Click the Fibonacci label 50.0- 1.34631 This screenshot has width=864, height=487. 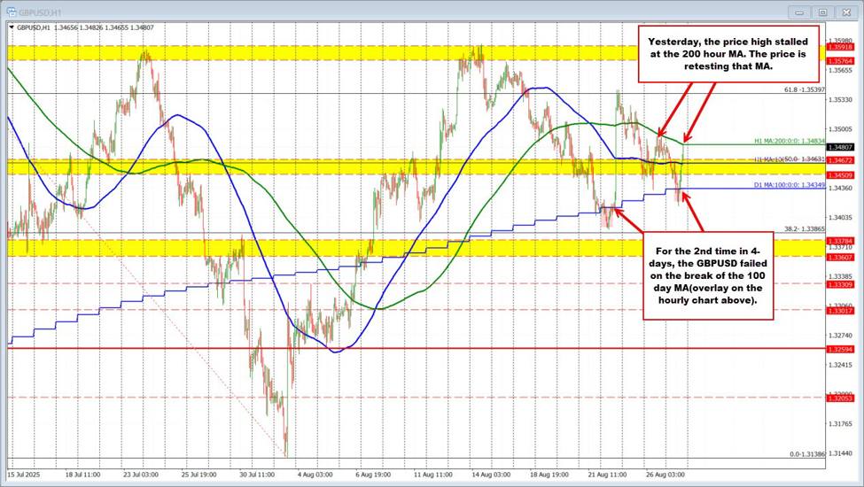(805, 159)
